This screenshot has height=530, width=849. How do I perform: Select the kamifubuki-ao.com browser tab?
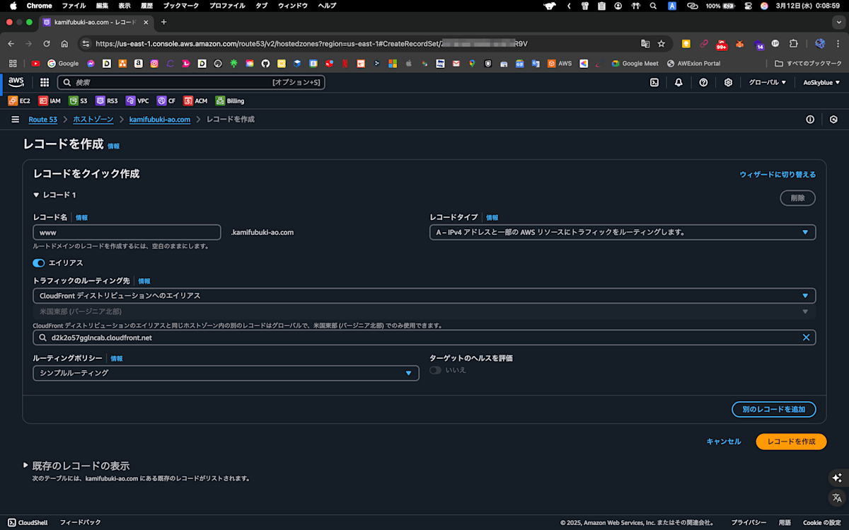(95, 22)
